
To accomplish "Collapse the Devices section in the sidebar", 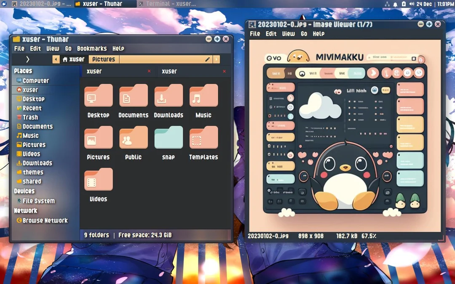I will click(x=24, y=191).
